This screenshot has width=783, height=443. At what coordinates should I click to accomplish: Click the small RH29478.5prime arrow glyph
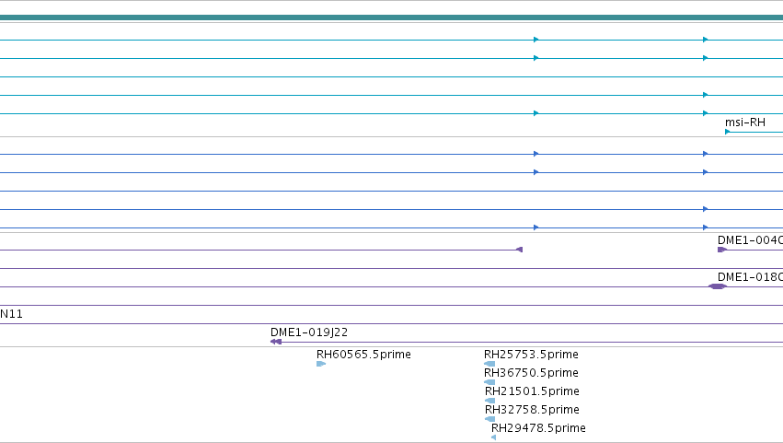click(x=493, y=437)
